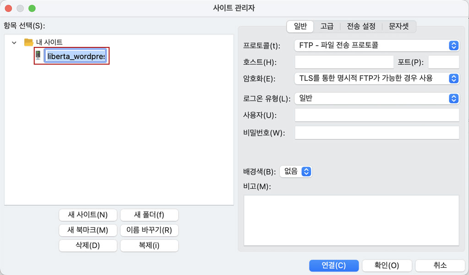Click into the 호스트 host field
Image resolution: width=469 pixels, height=275 pixels.
click(344, 62)
